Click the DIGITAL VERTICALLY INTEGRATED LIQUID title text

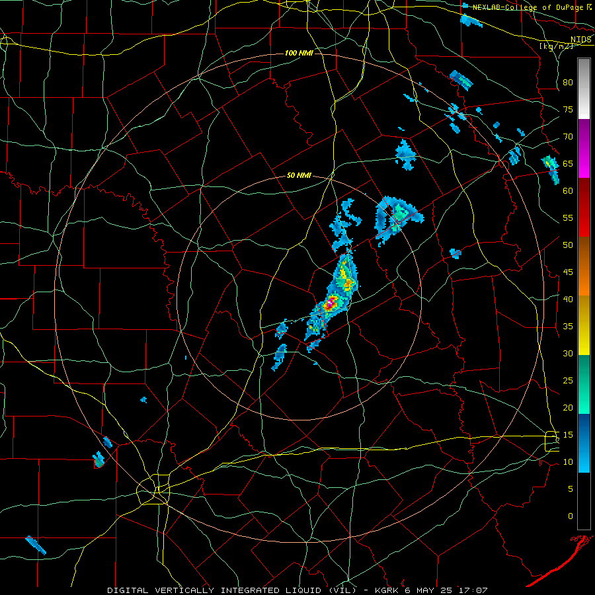(215, 590)
